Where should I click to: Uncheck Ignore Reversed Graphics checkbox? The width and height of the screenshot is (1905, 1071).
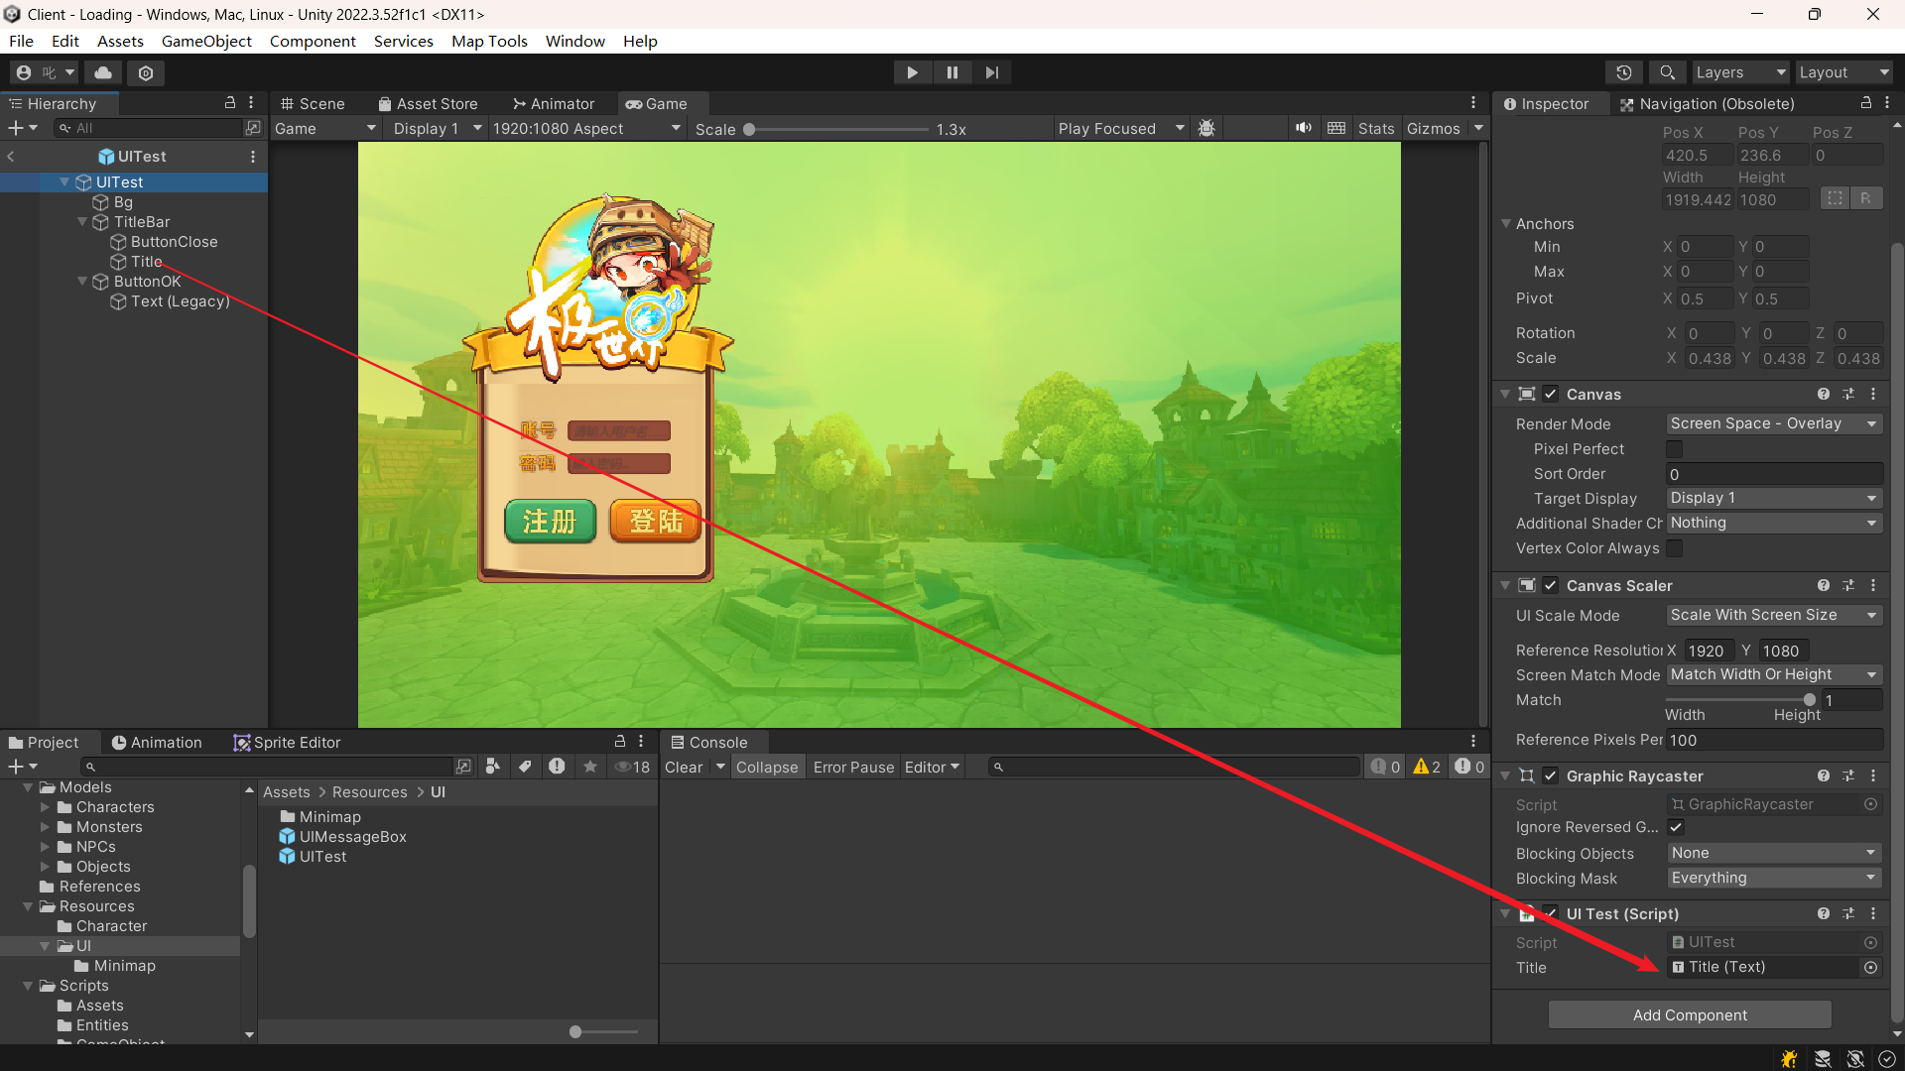(x=1676, y=827)
